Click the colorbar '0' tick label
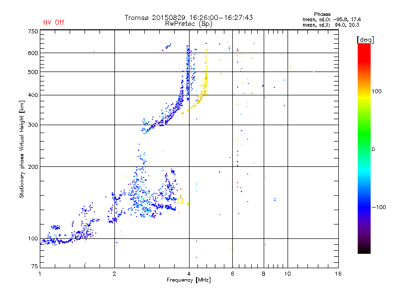 (373, 149)
